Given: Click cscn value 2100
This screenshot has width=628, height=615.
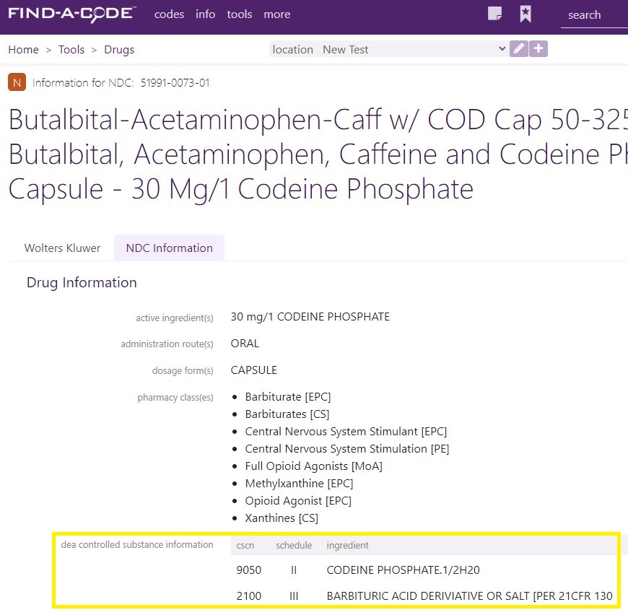Looking at the screenshot, I should (249, 596).
